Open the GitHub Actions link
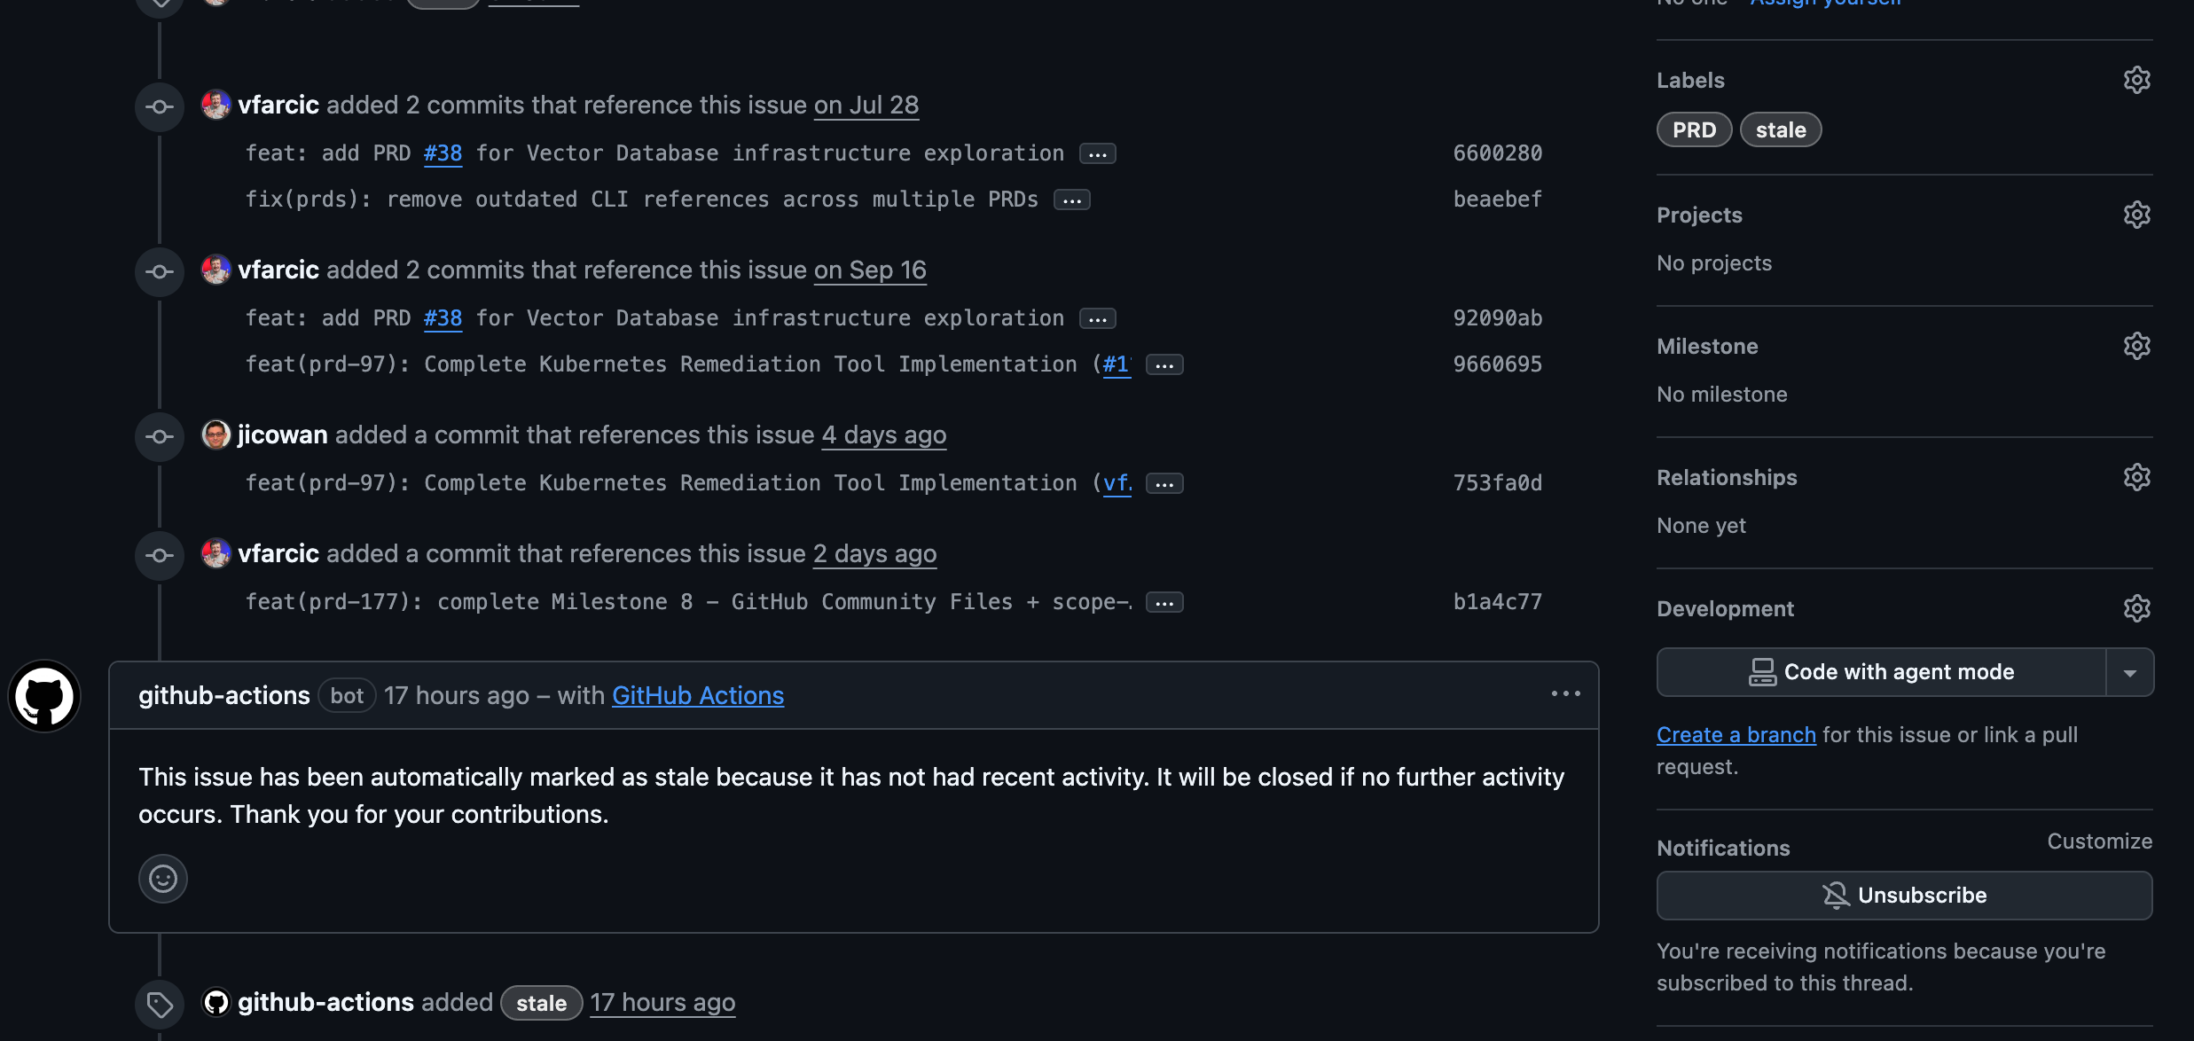This screenshot has width=2194, height=1041. (x=697, y=696)
